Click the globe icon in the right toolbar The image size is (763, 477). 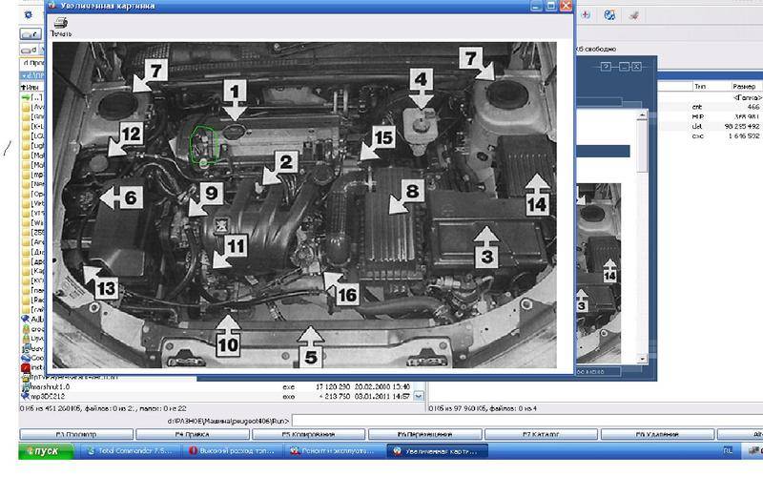click(x=609, y=15)
